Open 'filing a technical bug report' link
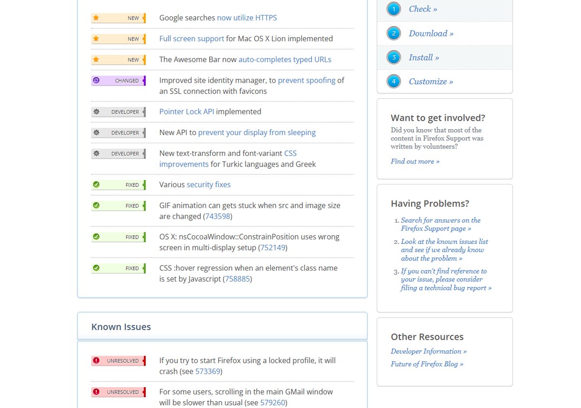Viewport: 581px width, 408px height. click(x=446, y=279)
